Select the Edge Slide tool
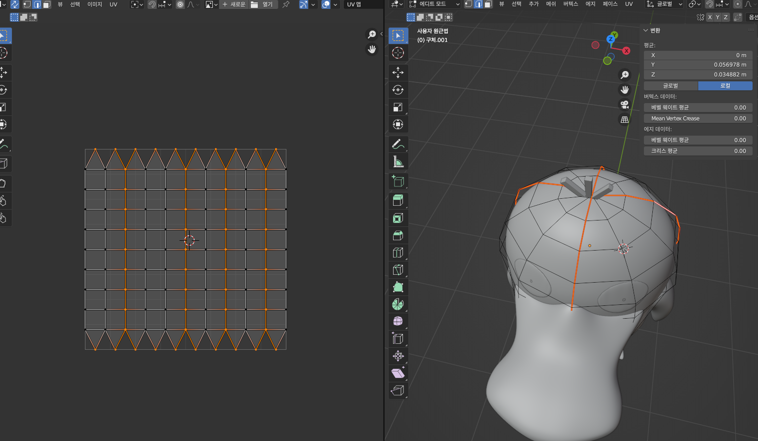The width and height of the screenshot is (758, 441). click(398, 339)
